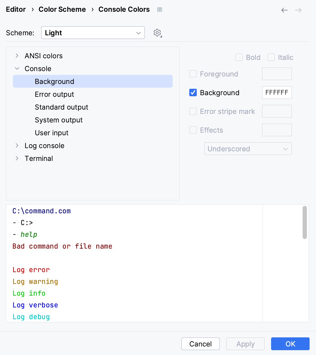Edit the FFFFFF background color value

pyautogui.click(x=277, y=92)
